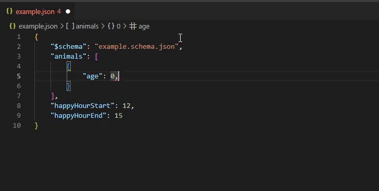Click the closing root brace on line 10

tap(36, 126)
